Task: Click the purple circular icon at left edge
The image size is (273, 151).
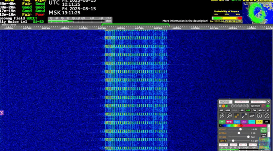Action: (1, 113)
